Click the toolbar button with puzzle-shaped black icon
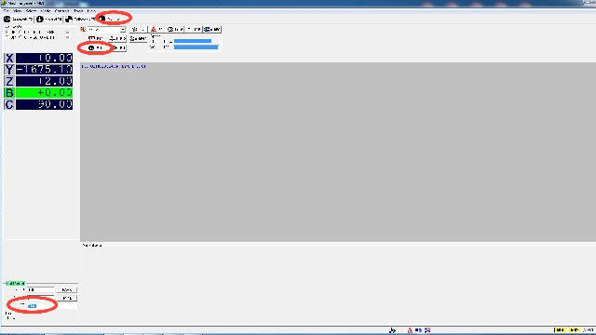This screenshot has width=596, height=335. click(80, 19)
